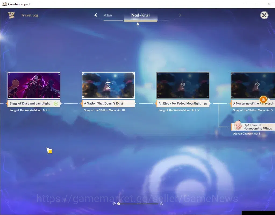This screenshot has height=215, width=275.
Task: Click the question mark on Act V thumbnail
Action: click(257, 85)
